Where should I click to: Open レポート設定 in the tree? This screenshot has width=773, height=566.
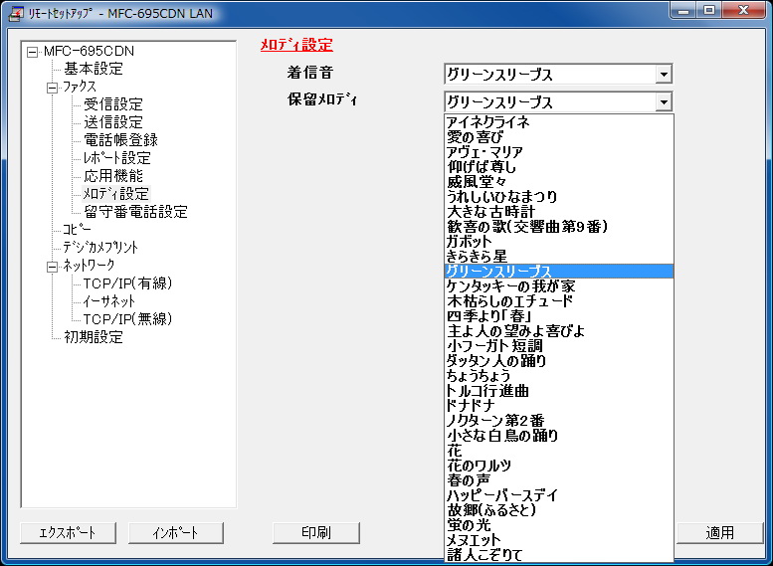116,158
